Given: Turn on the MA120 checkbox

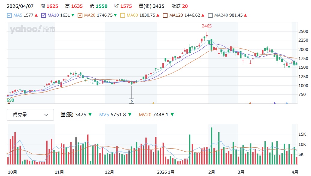Looking at the screenshot, I should 165,15.
